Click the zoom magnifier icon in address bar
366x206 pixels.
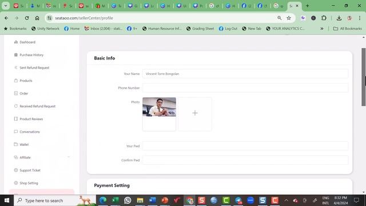[x=280, y=18]
